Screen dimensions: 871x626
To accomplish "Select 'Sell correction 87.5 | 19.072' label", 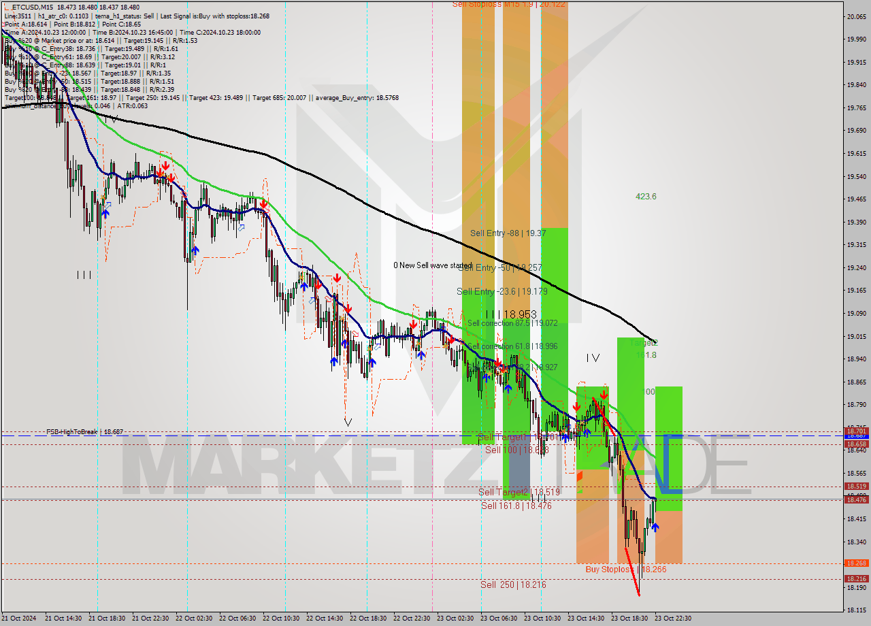I will pos(512,323).
